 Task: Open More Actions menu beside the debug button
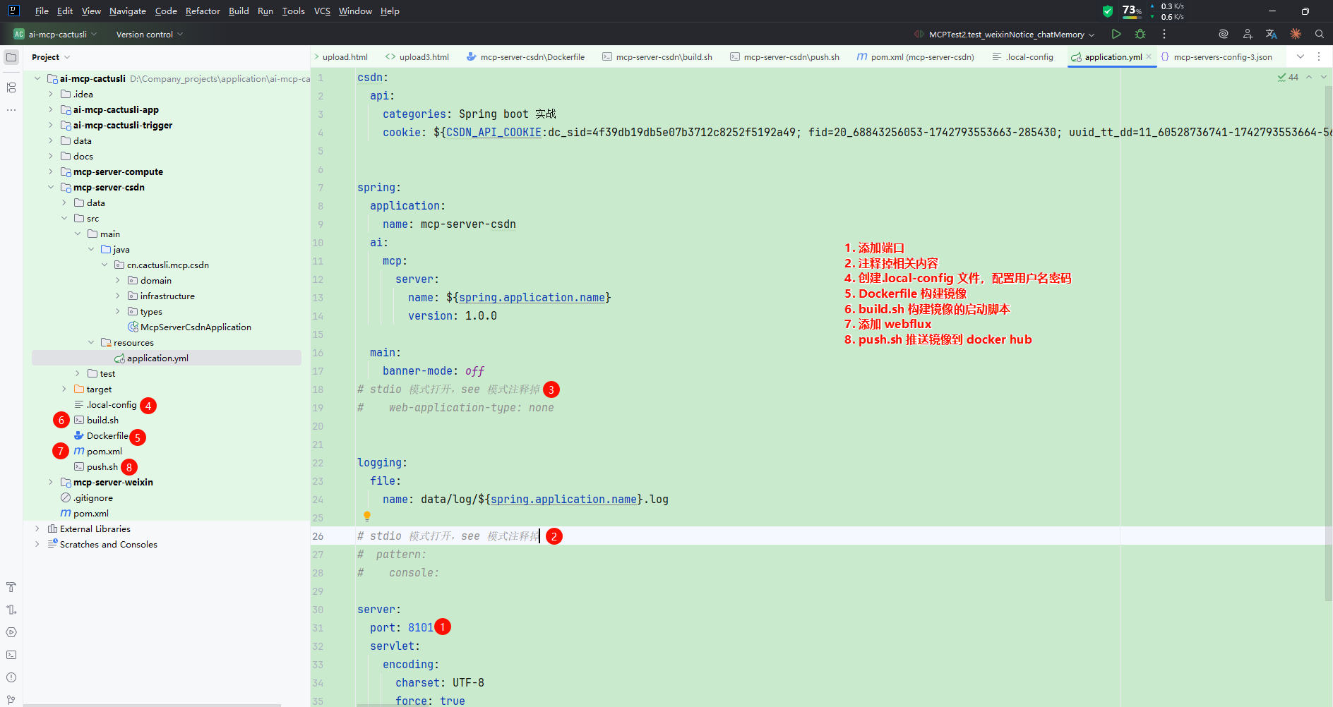(1164, 34)
